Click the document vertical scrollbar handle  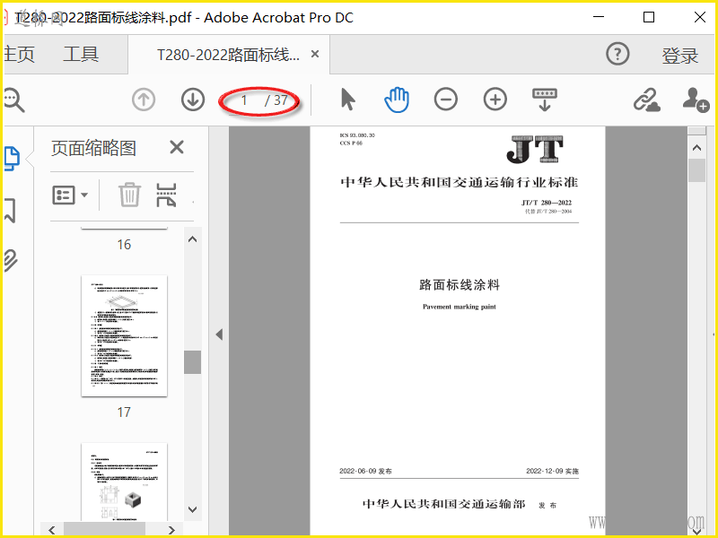(x=697, y=170)
